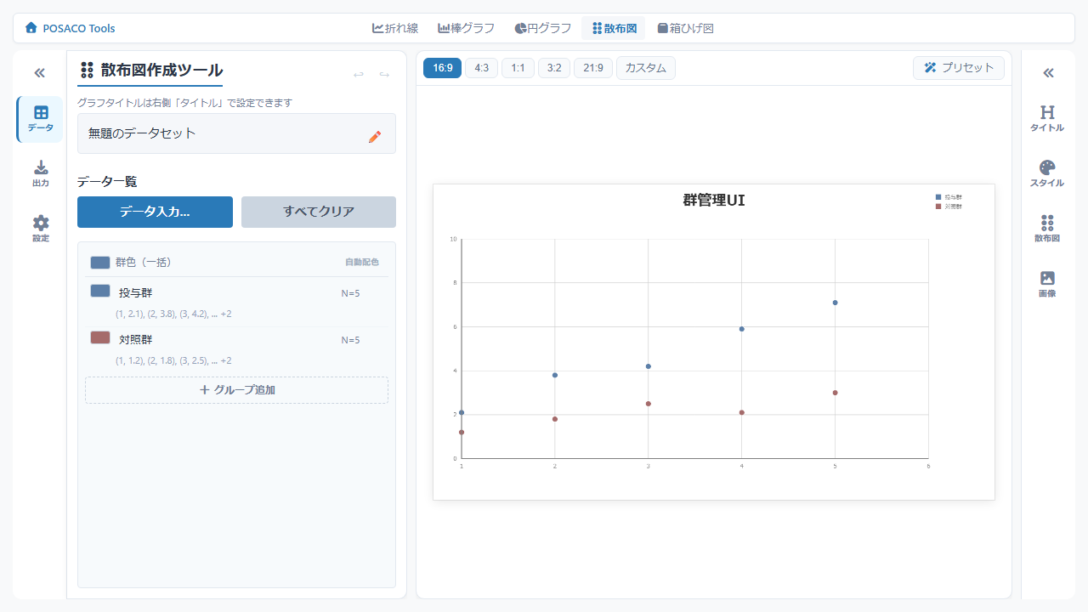Screen dimensions: 1088x612
Task: Choose the カスタム aspect ratio option
Action: [645, 68]
